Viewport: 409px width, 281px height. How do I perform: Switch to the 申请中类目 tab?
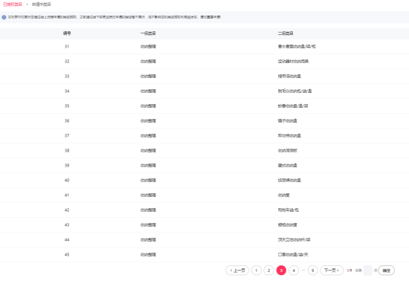[x=41, y=4]
